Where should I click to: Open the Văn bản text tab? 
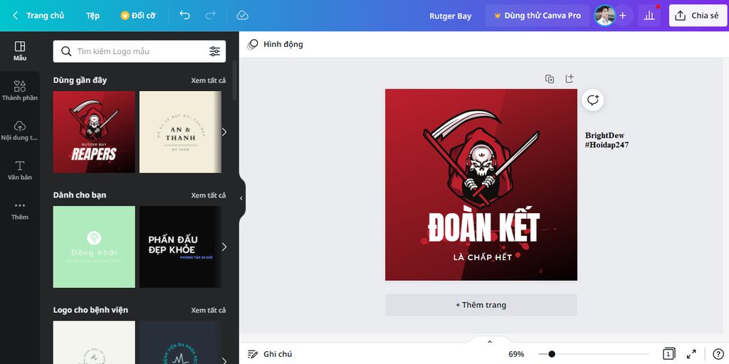pyautogui.click(x=19, y=171)
